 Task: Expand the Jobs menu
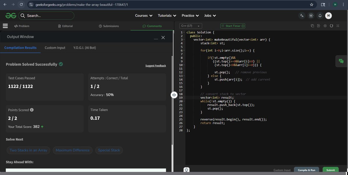point(210,16)
